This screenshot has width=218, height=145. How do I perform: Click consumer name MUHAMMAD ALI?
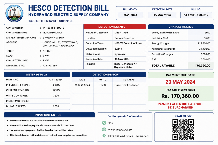[52, 33]
